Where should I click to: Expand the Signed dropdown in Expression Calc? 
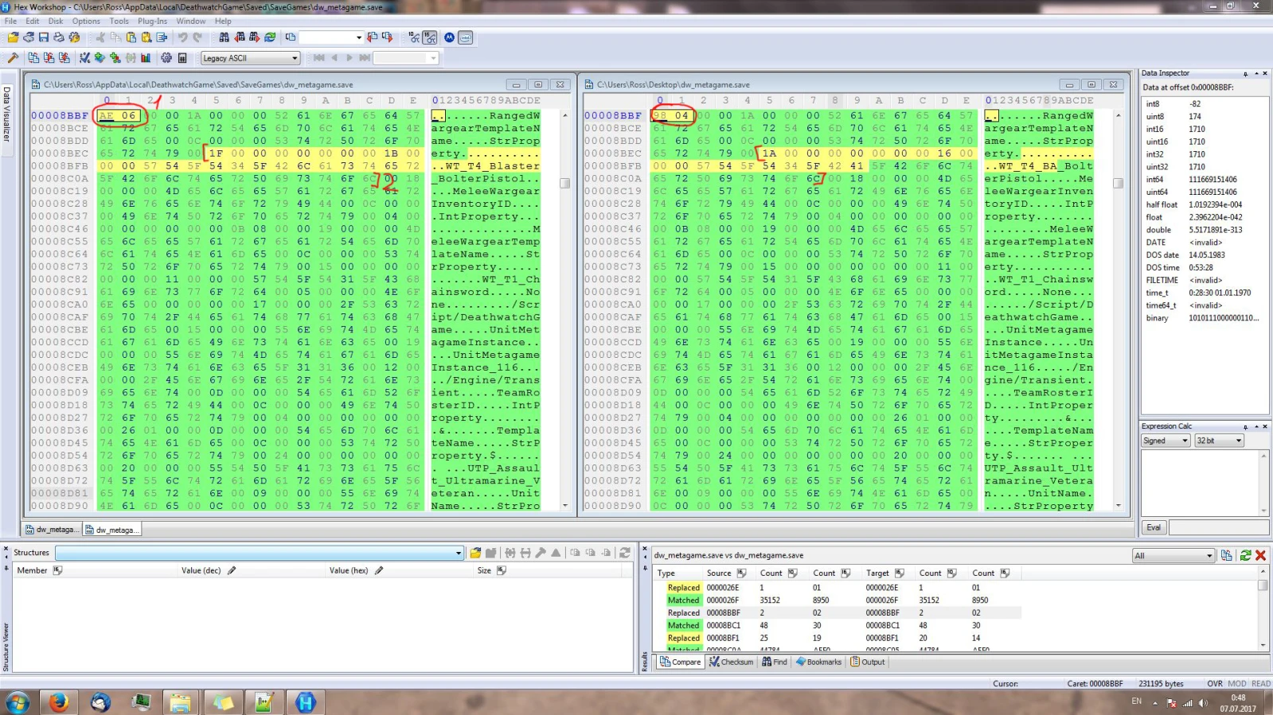click(1185, 441)
